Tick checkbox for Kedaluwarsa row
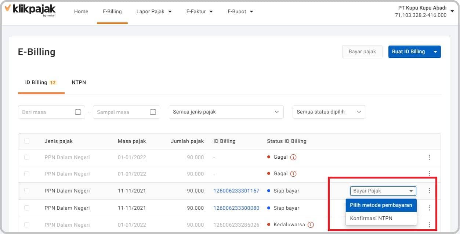Image resolution: width=460 pixels, height=234 pixels. point(27,225)
